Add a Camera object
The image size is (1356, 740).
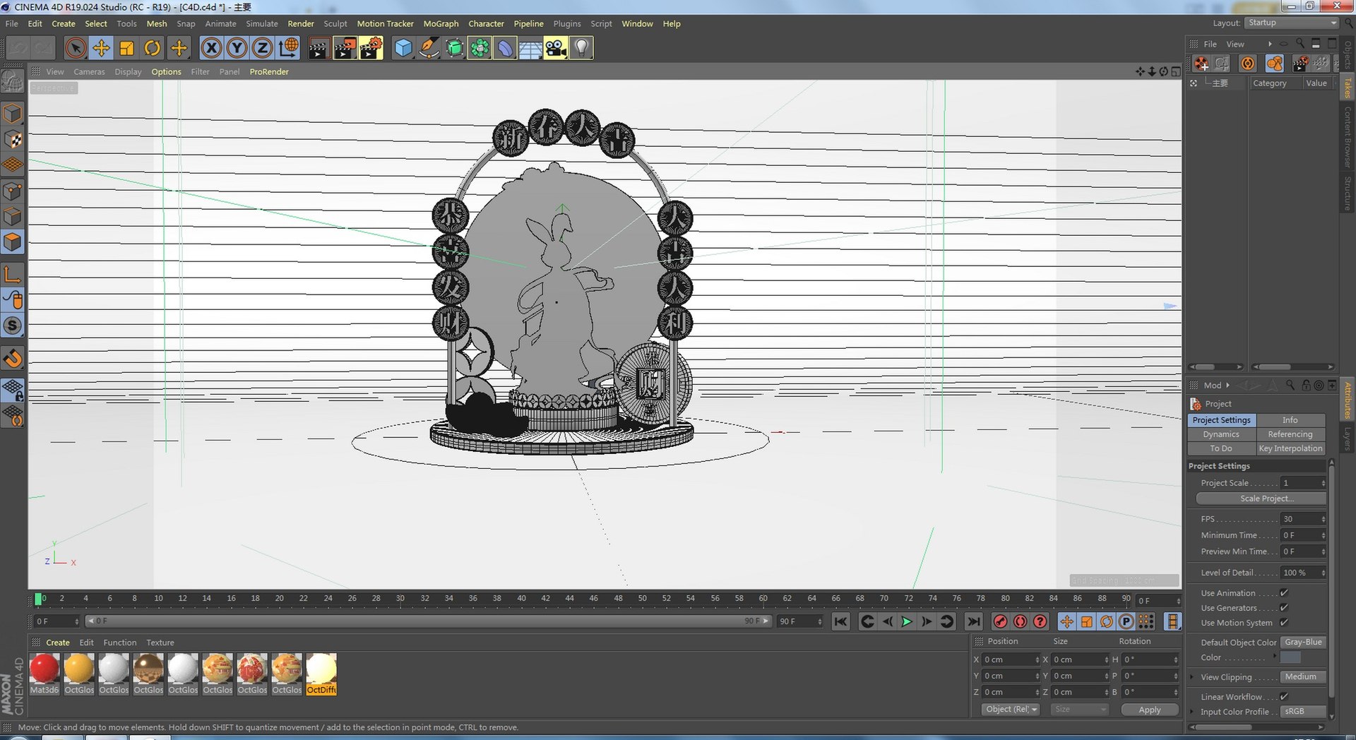pyautogui.click(x=556, y=48)
